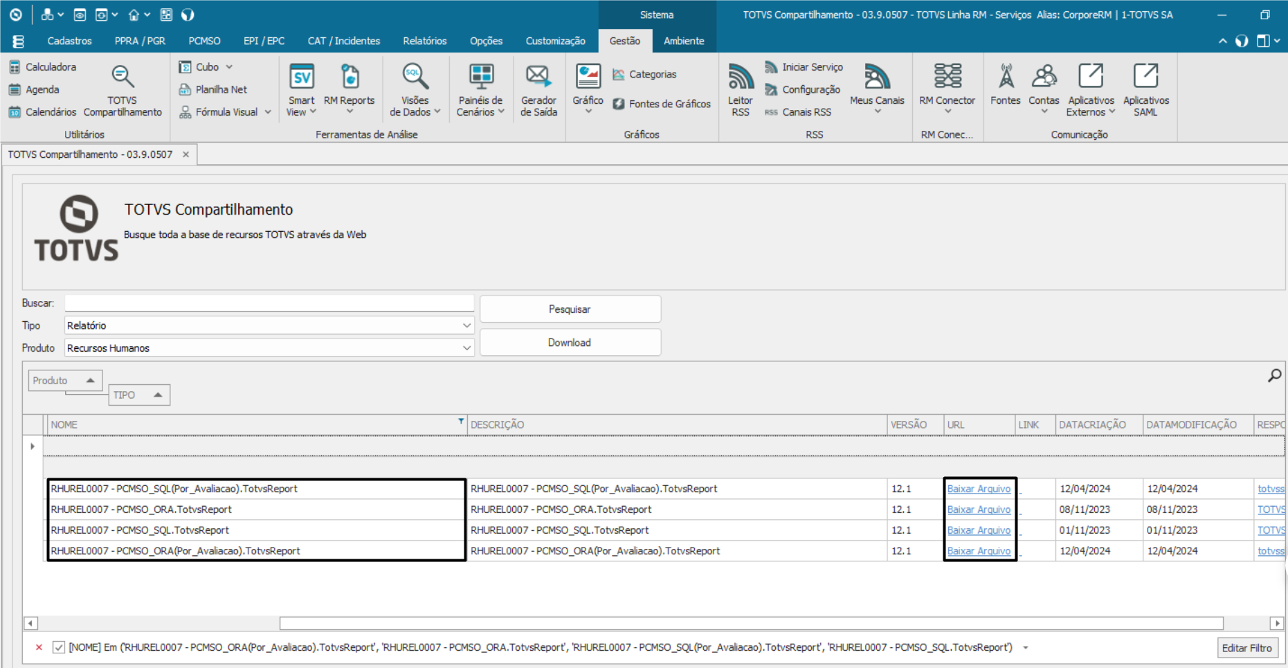1288x668 pixels.
Task: Click the horizontal scrollbar thumb
Action: coord(751,623)
